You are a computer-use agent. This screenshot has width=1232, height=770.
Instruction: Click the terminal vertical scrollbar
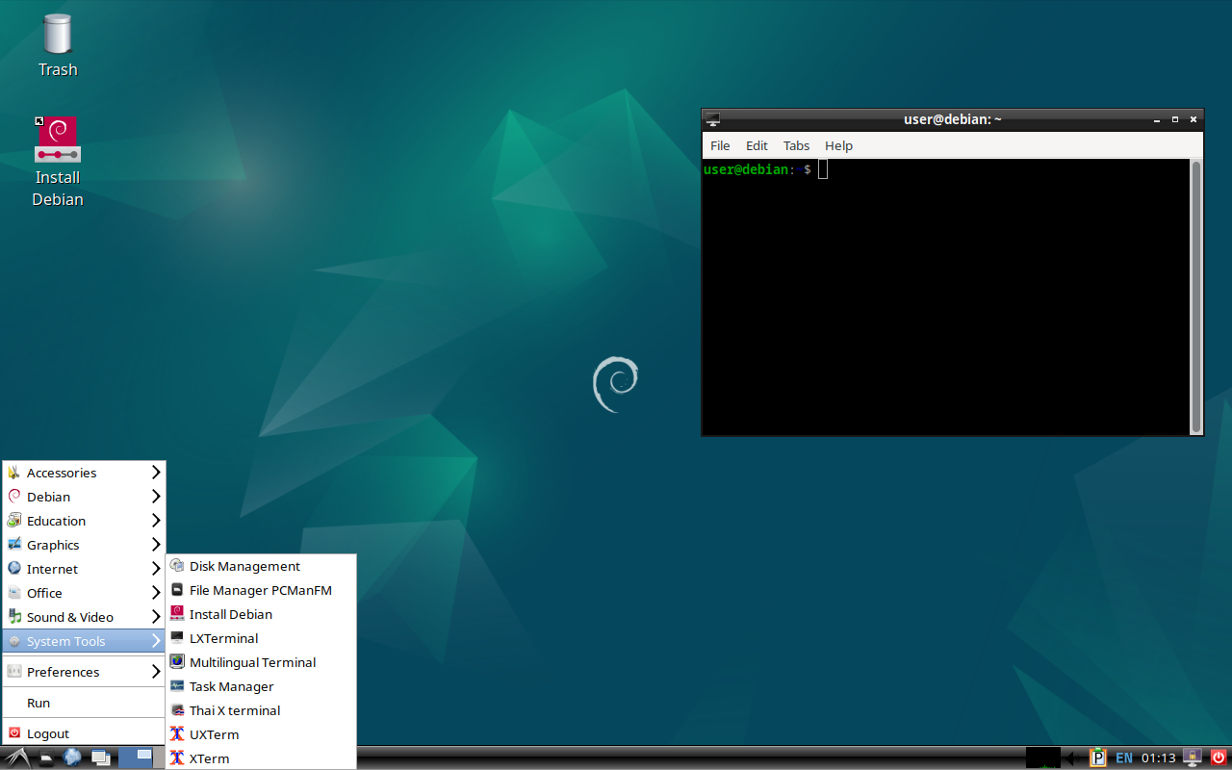click(x=1196, y=296)
